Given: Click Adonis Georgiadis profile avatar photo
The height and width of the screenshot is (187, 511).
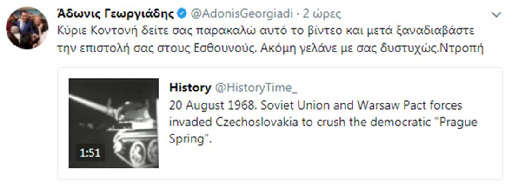Looking at the screenshot, I should [27, 28].
